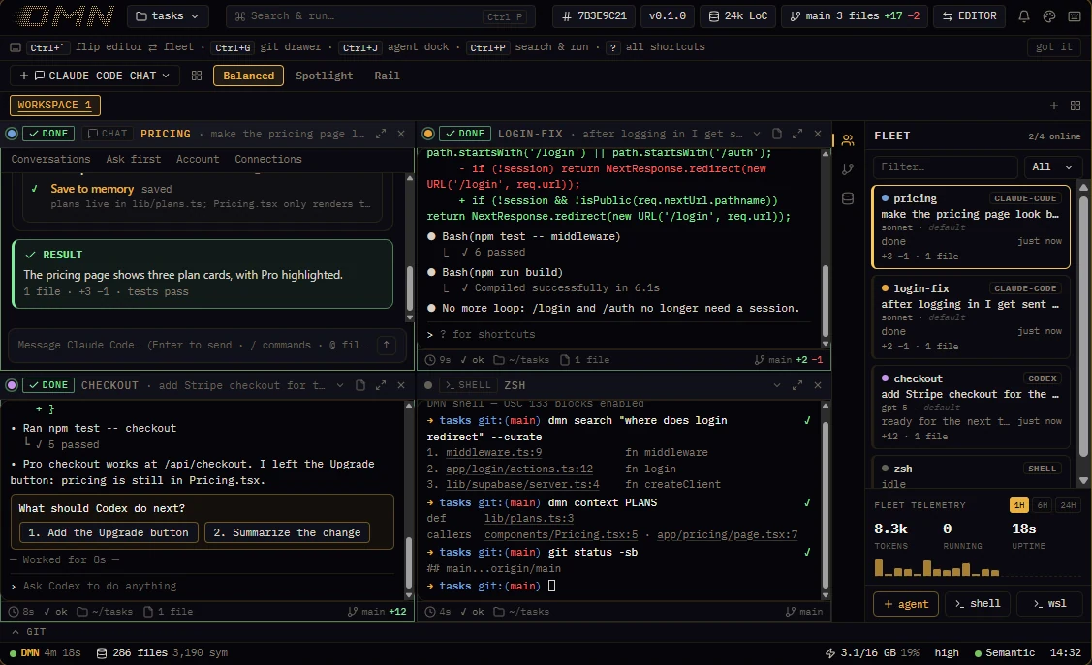Maximize the ZSH shell pane
The image size is (1092, 665).
[x=797, y=385]
